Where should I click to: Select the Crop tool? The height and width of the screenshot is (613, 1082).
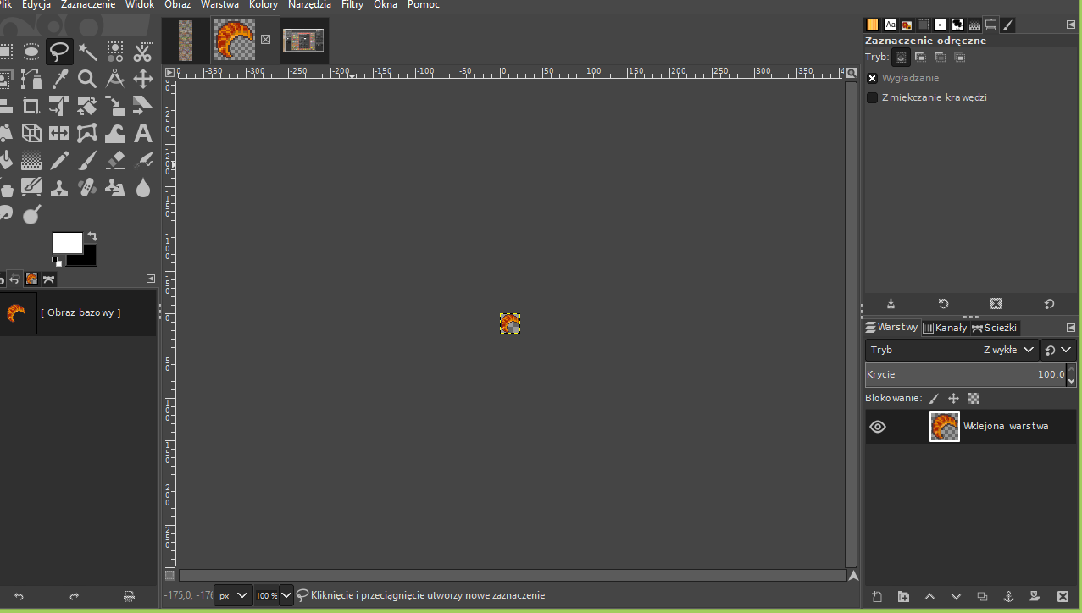click(x=31, y=107)
